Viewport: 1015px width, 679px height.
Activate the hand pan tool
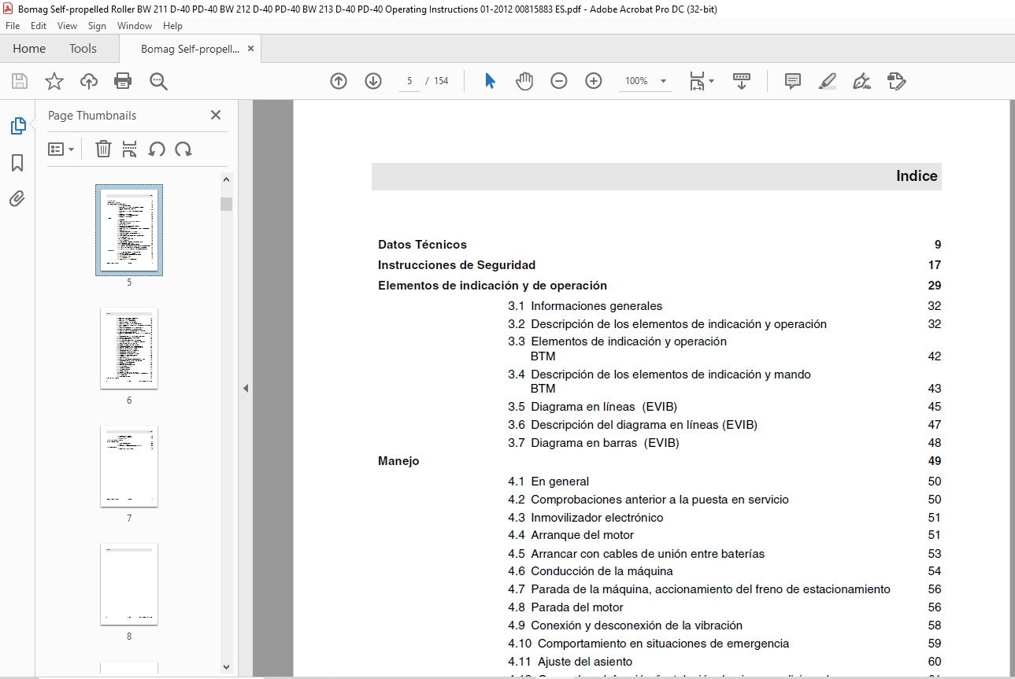coord(524,81)
